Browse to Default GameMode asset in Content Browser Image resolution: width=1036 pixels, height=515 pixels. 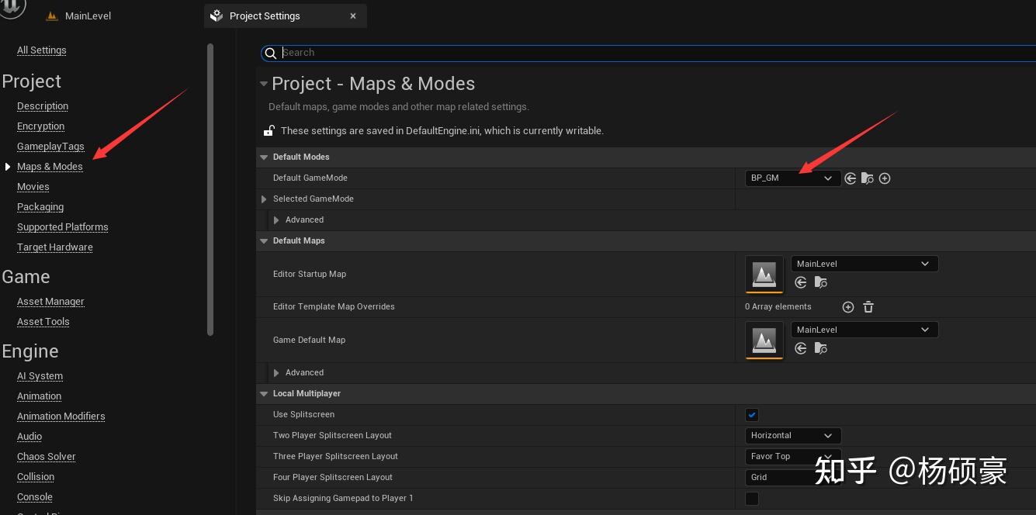pos(868,178)
